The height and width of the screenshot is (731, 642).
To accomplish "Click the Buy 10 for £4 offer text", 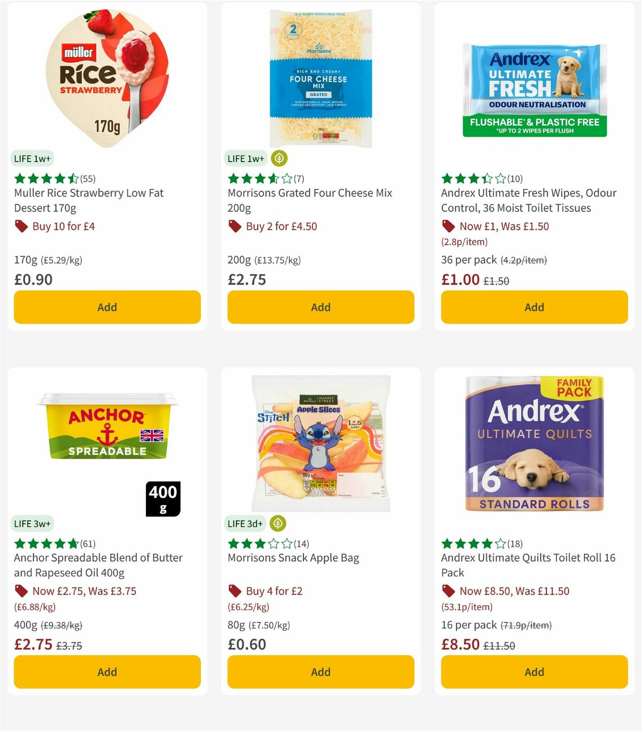I will (x=63, y=226).
